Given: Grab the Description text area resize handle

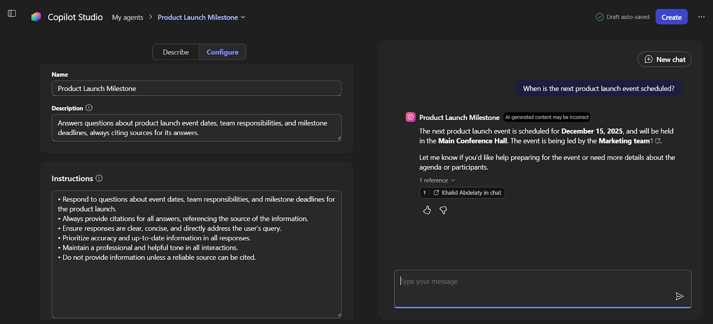Looking at the screenshot, I should click(339, 139).
